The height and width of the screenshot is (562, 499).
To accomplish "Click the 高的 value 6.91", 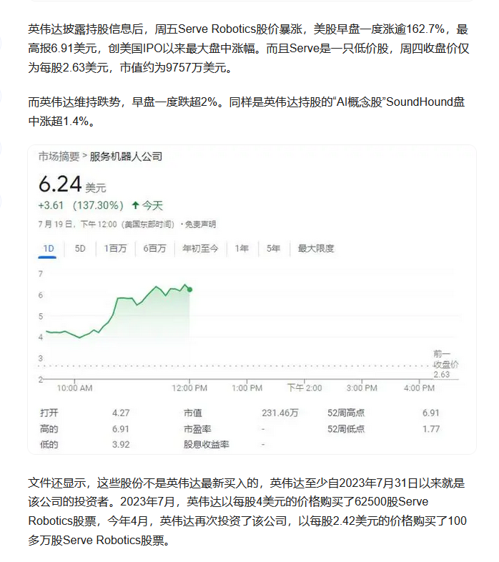I will (x=120, y=429).
